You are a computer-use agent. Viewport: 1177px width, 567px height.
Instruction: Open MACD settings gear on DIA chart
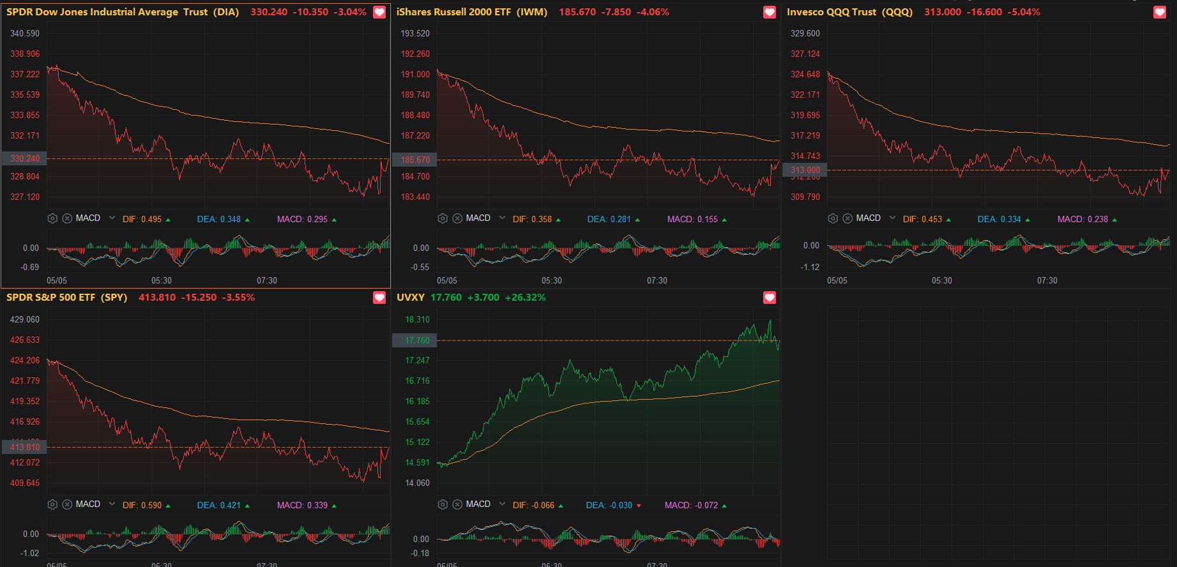[52, 218]
